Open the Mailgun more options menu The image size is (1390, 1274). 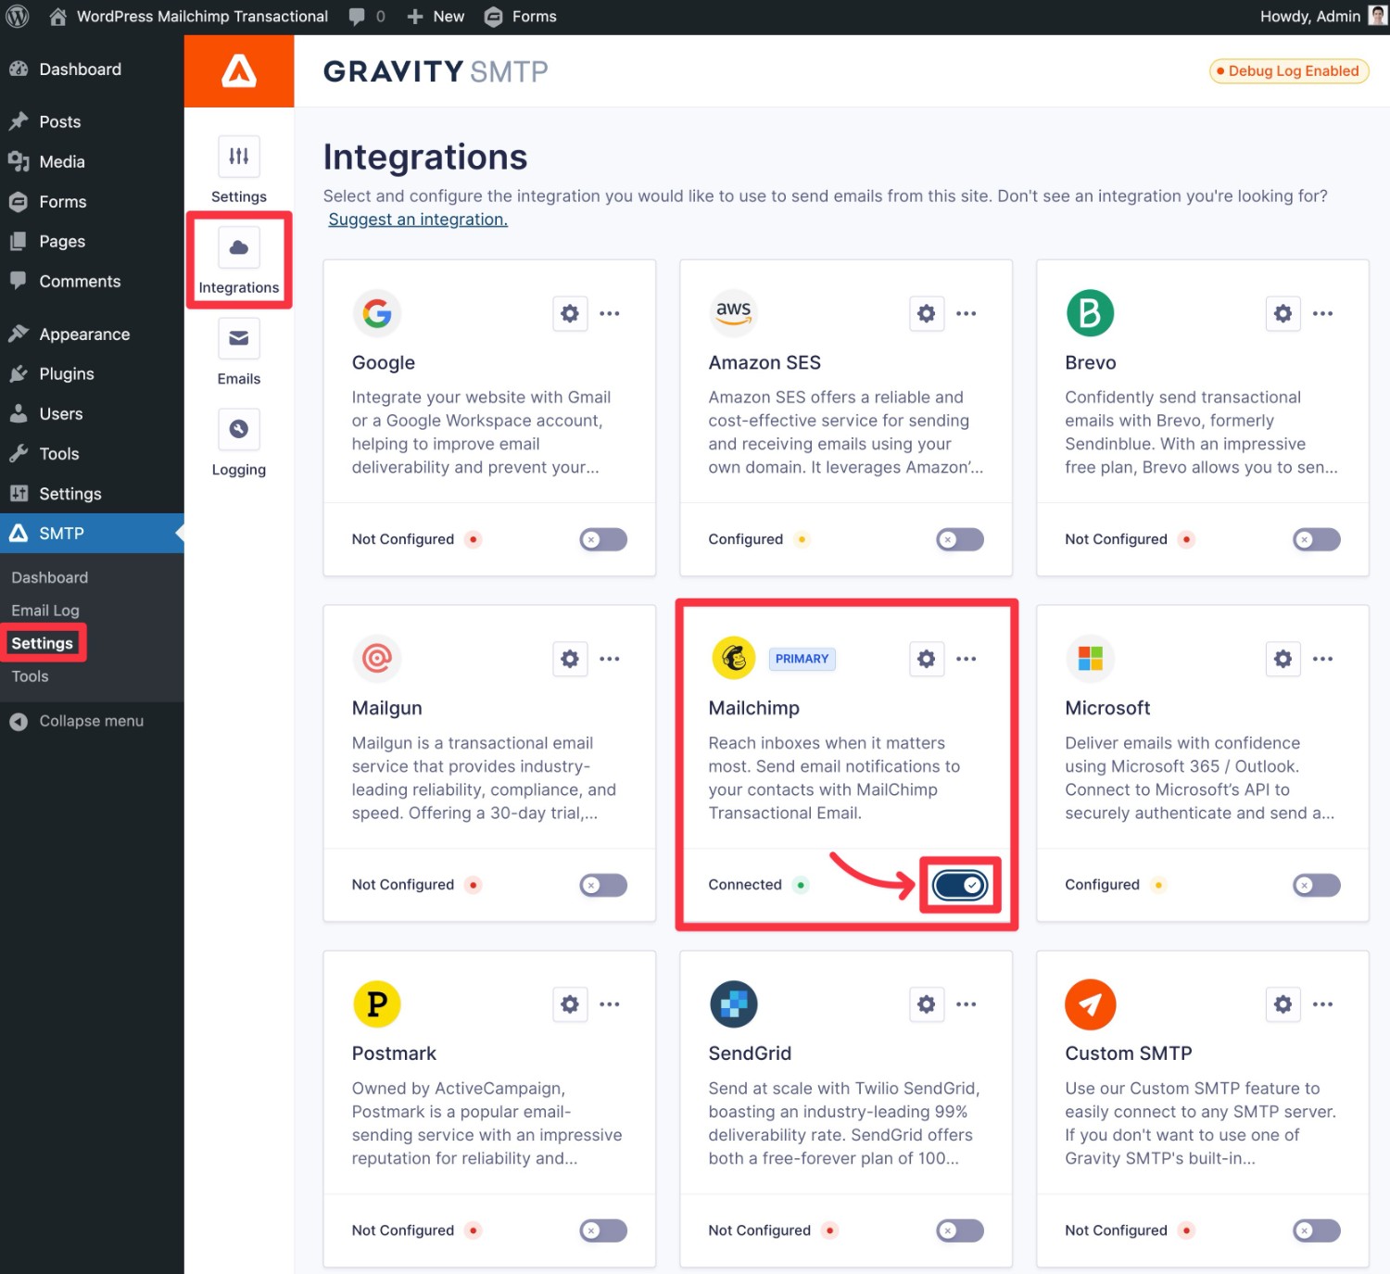pos(610,659)
